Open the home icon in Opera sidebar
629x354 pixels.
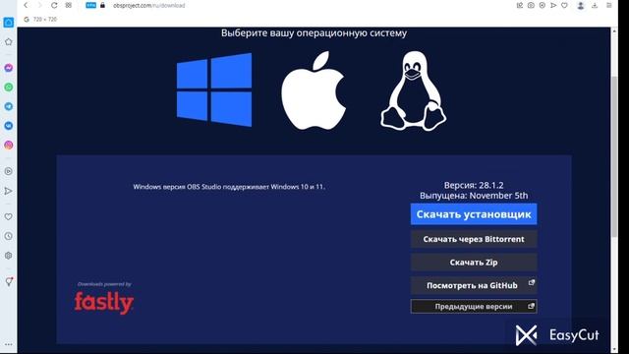[9, 23]
